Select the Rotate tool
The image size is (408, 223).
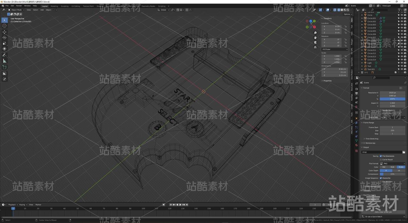4,38
